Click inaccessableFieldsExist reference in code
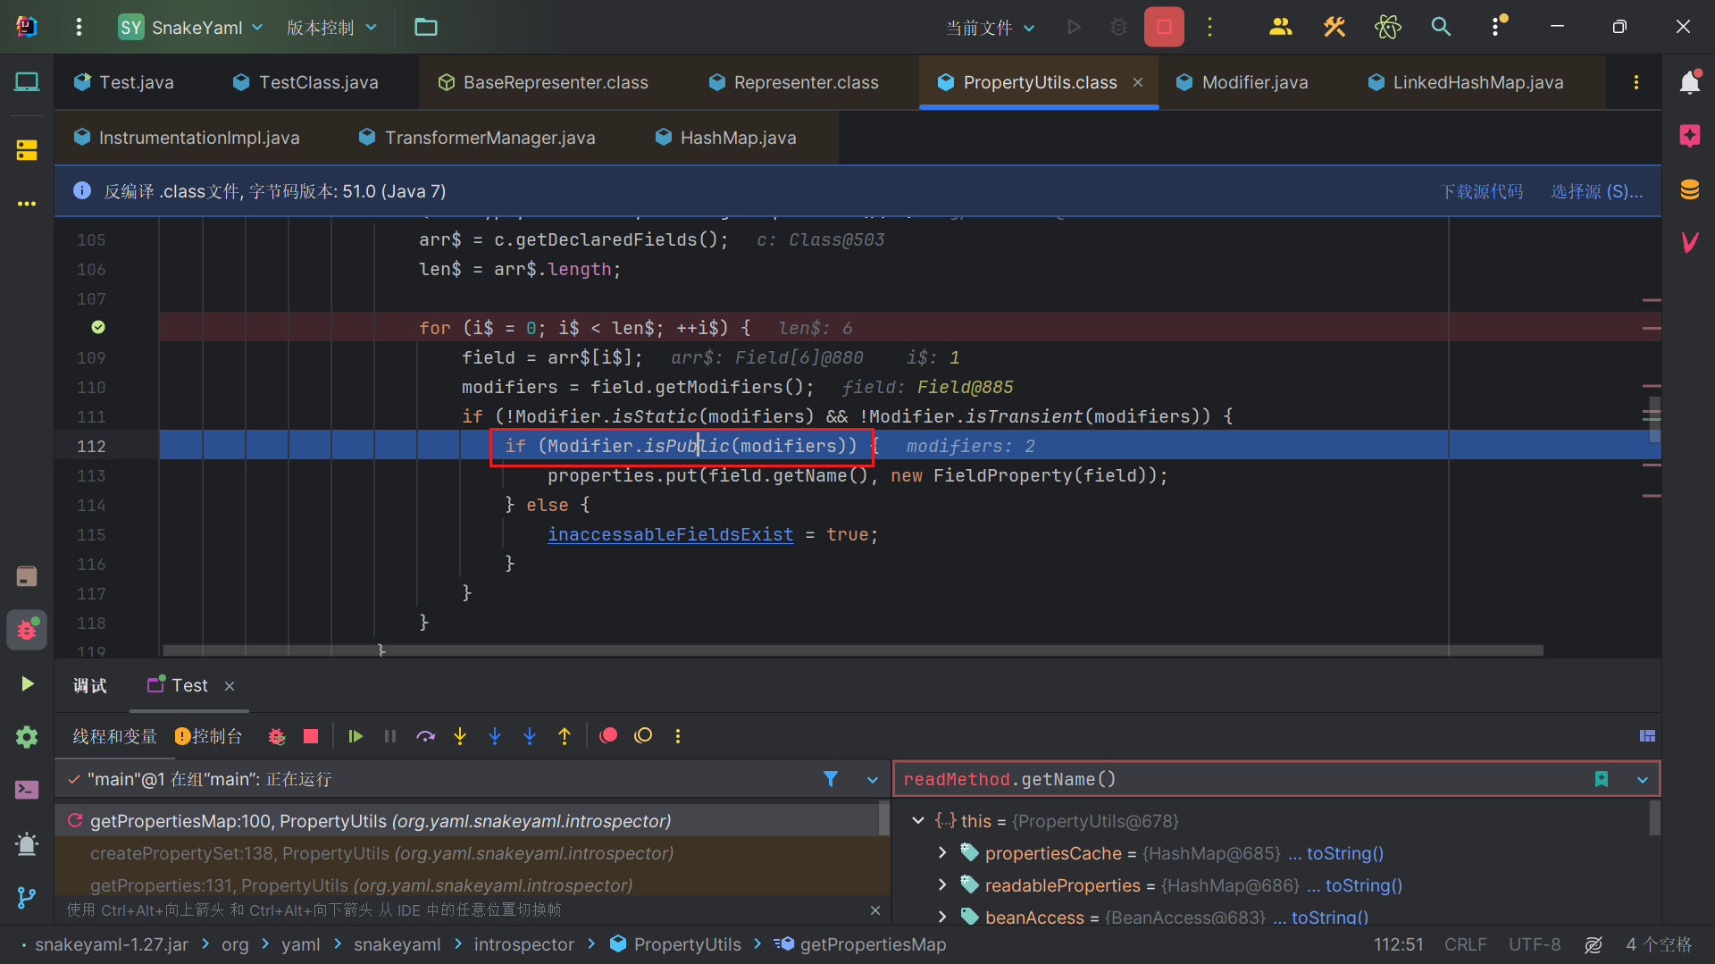This screenshot has width=1715, height=964. [670, 534]
